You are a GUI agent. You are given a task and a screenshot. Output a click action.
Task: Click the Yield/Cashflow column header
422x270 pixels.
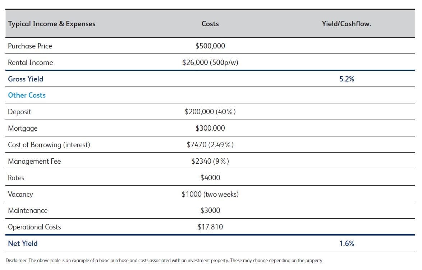pos(347,24)
